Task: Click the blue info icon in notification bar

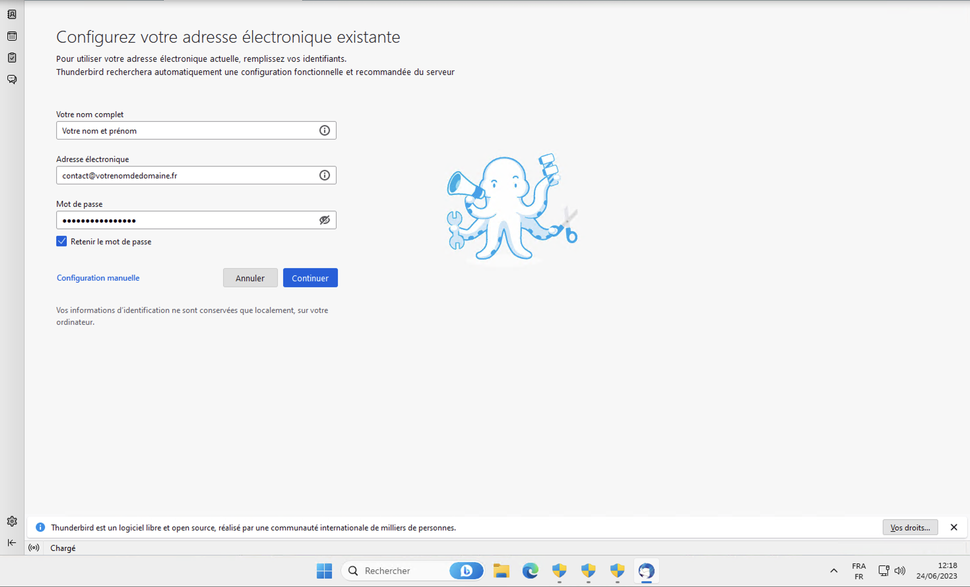Action: coord(40,527)
